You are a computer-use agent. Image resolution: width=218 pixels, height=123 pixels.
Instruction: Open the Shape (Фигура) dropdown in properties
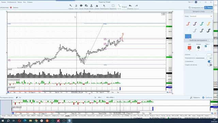point(199,48)
